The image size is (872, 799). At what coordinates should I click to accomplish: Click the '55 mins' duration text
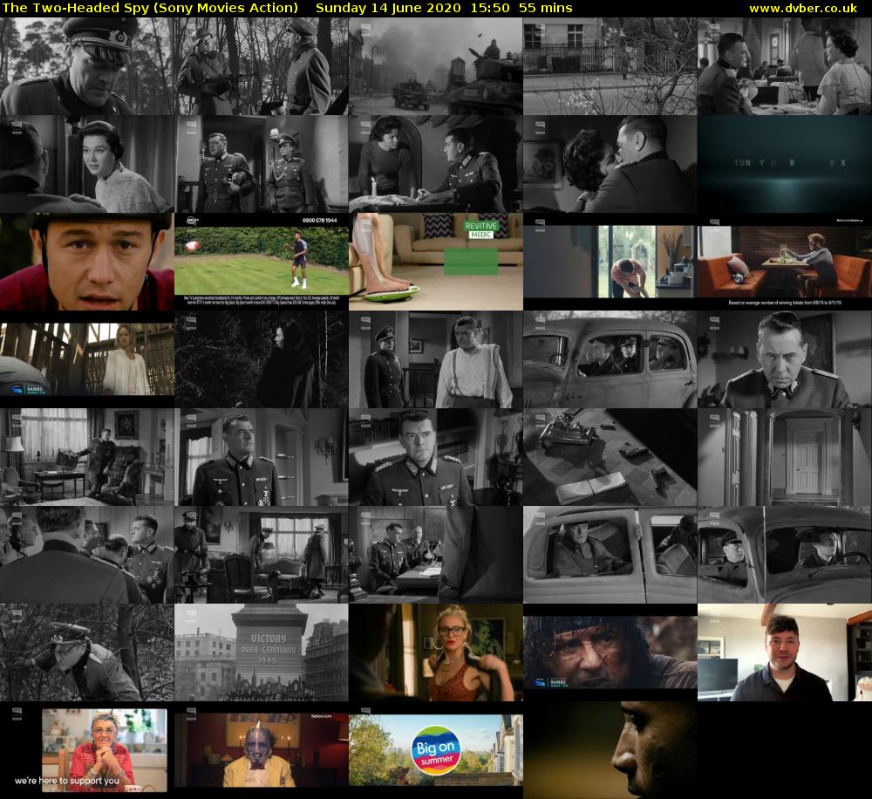tap(545, 8)
